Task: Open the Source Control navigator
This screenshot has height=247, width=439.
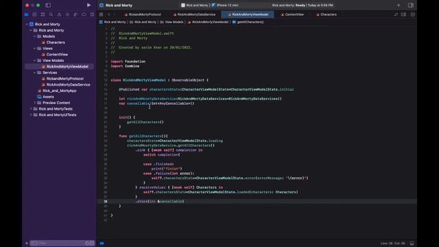Action: (34, 14)
